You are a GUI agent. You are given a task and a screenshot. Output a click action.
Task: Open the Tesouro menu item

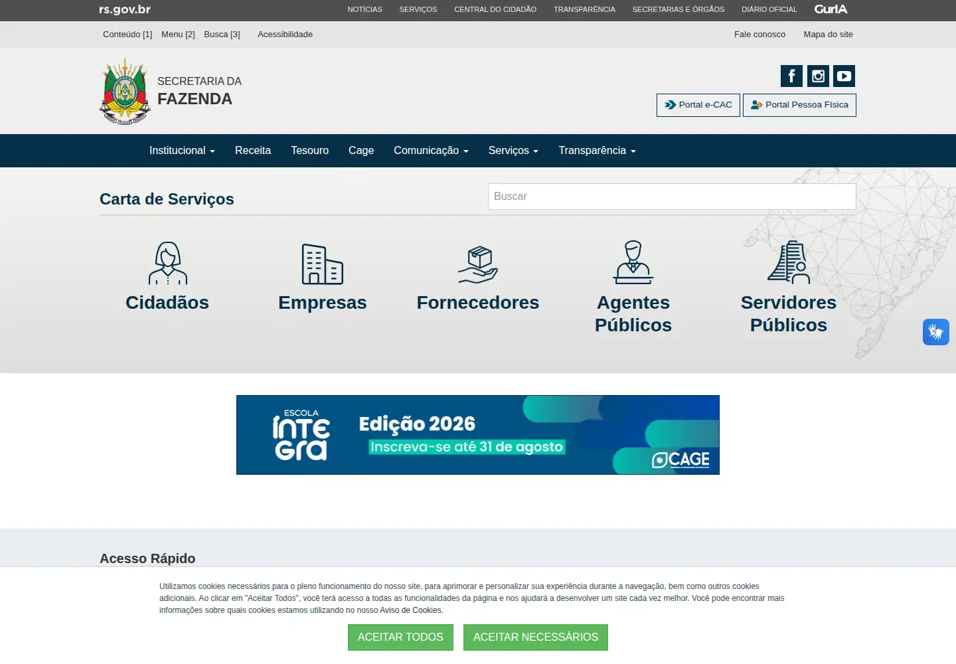point(309,151)
